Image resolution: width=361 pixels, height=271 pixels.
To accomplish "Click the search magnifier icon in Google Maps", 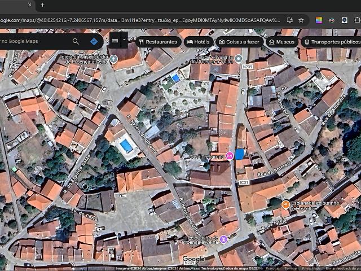I will pos(76,41).
